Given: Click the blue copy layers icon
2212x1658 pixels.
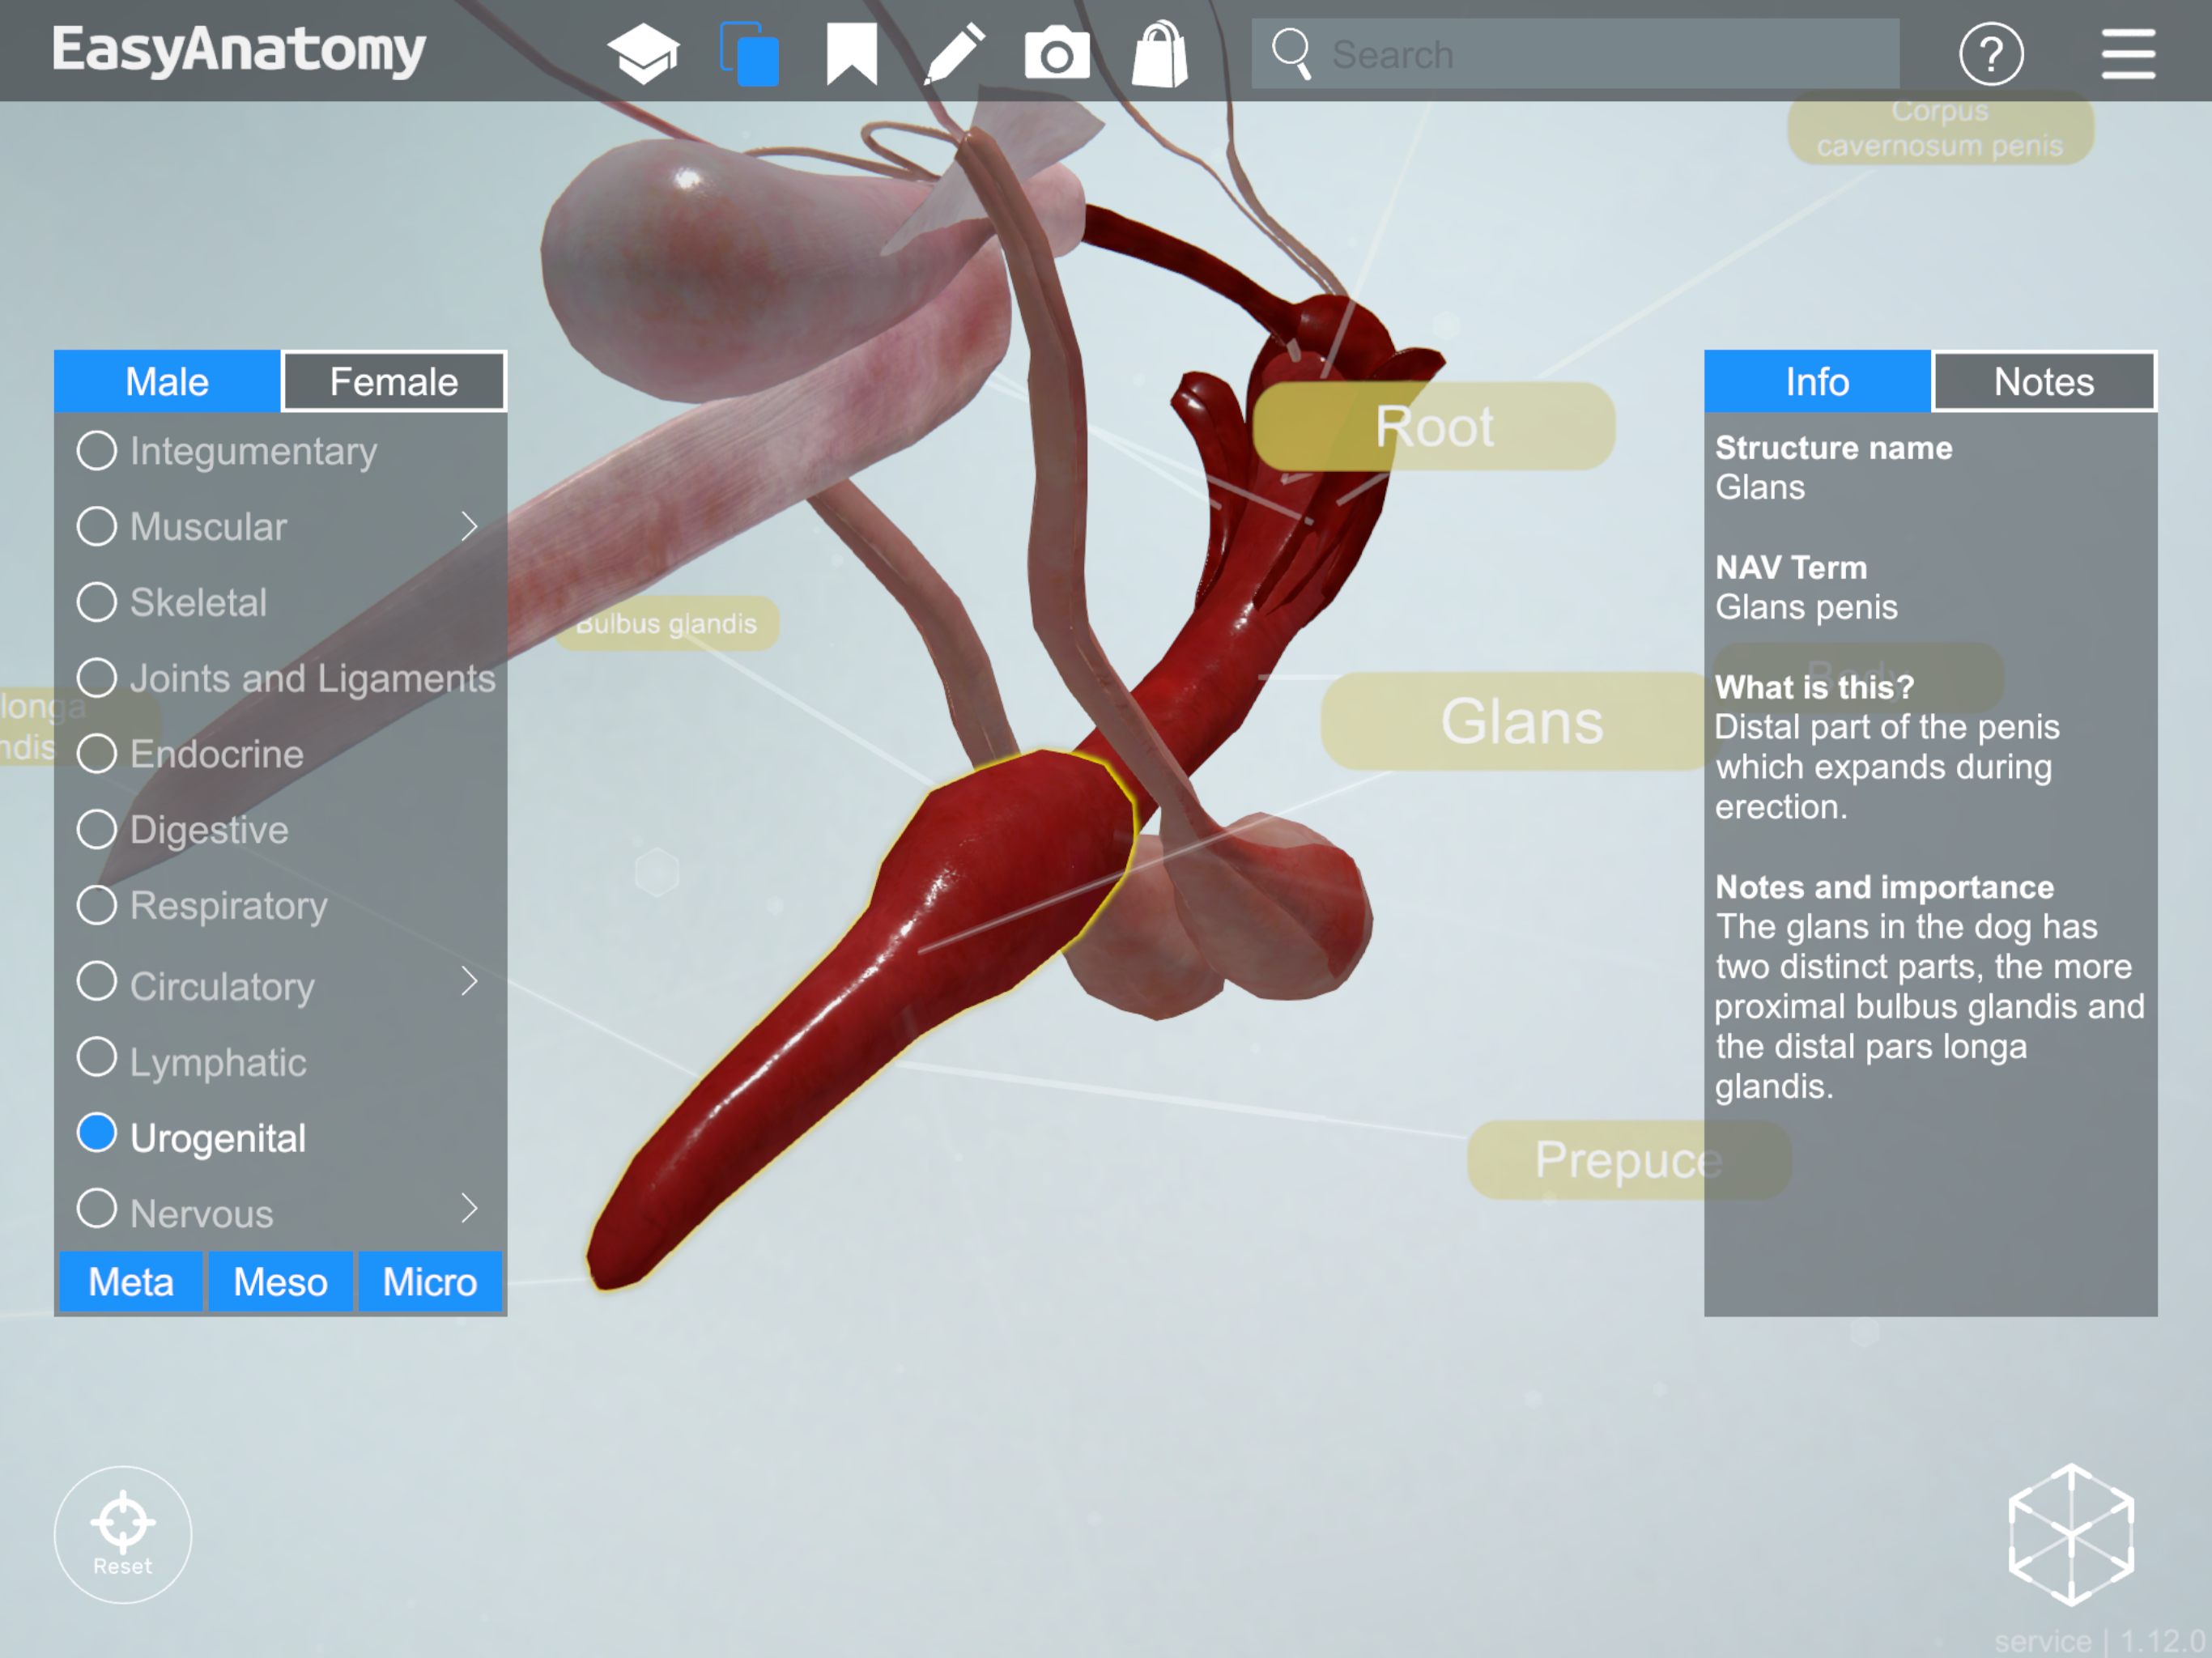Looking at the screenshot, I should pyautogui.click(x=749, y=54).
